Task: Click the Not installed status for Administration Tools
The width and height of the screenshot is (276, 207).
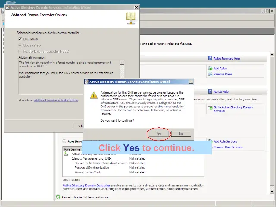Action: pos(138,172)
